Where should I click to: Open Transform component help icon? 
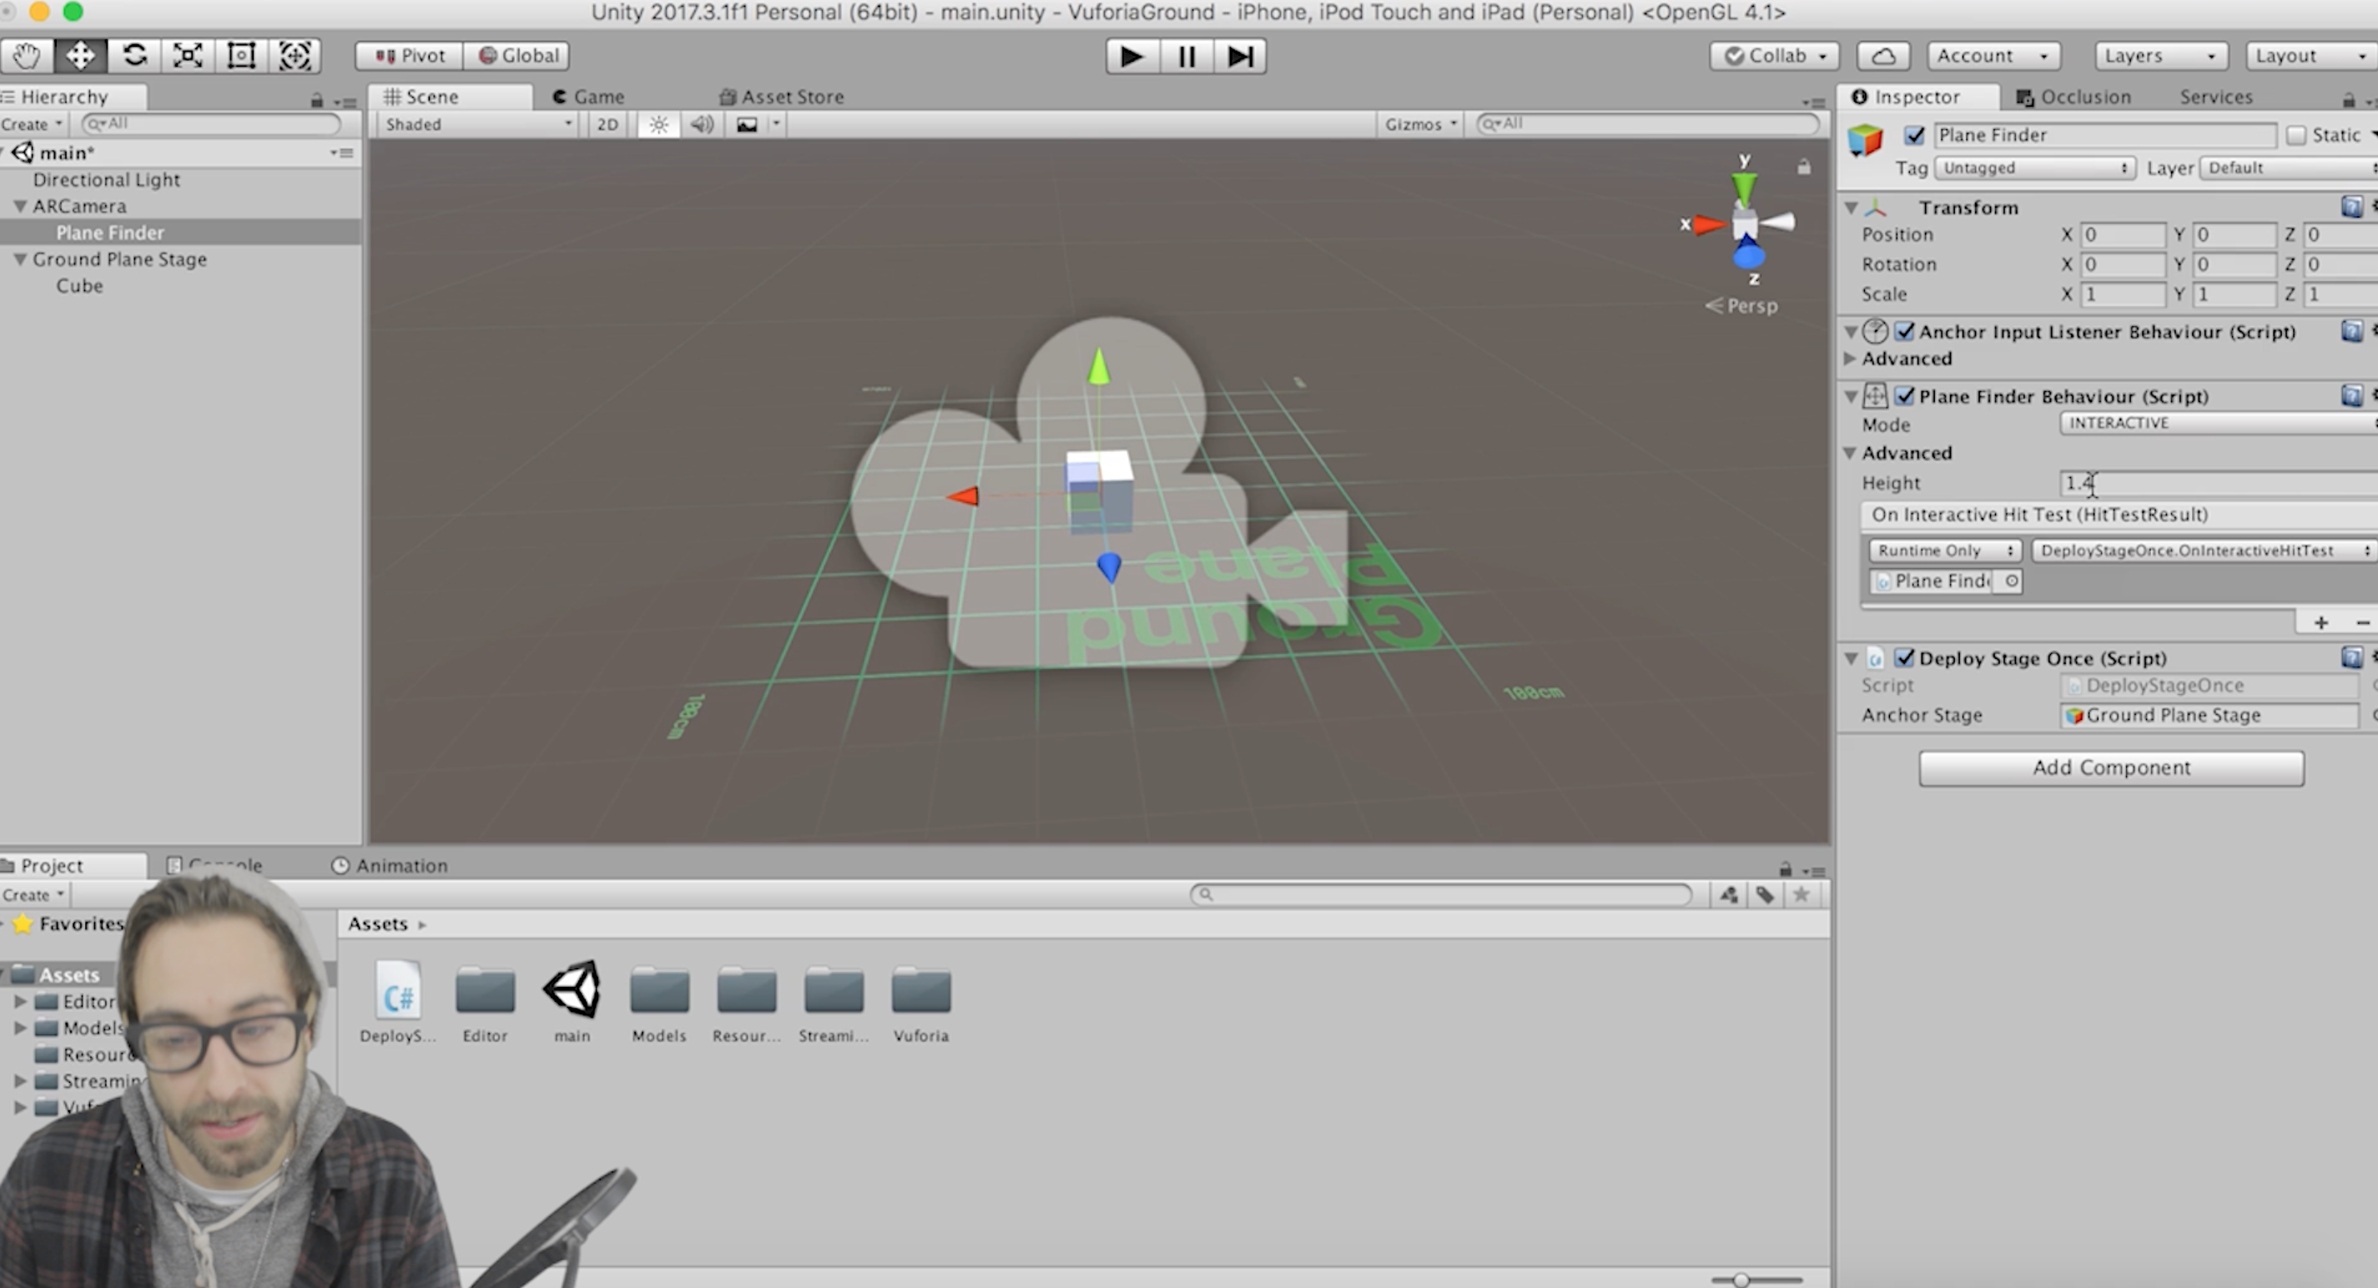tap(2350, 207)
